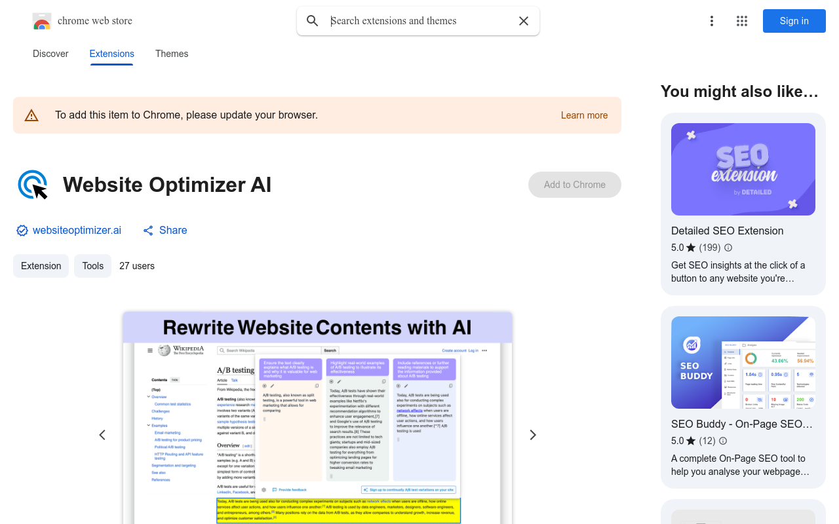The image size is (839, 524).
Task: Click the Detailed SEO Extension description text
Action: [x=738, y=272]
